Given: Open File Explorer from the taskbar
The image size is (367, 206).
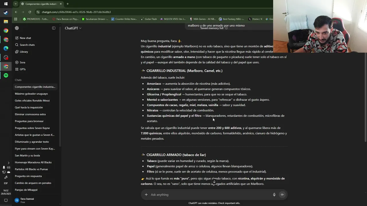Looking at the screenshot, I should (6, 21).
